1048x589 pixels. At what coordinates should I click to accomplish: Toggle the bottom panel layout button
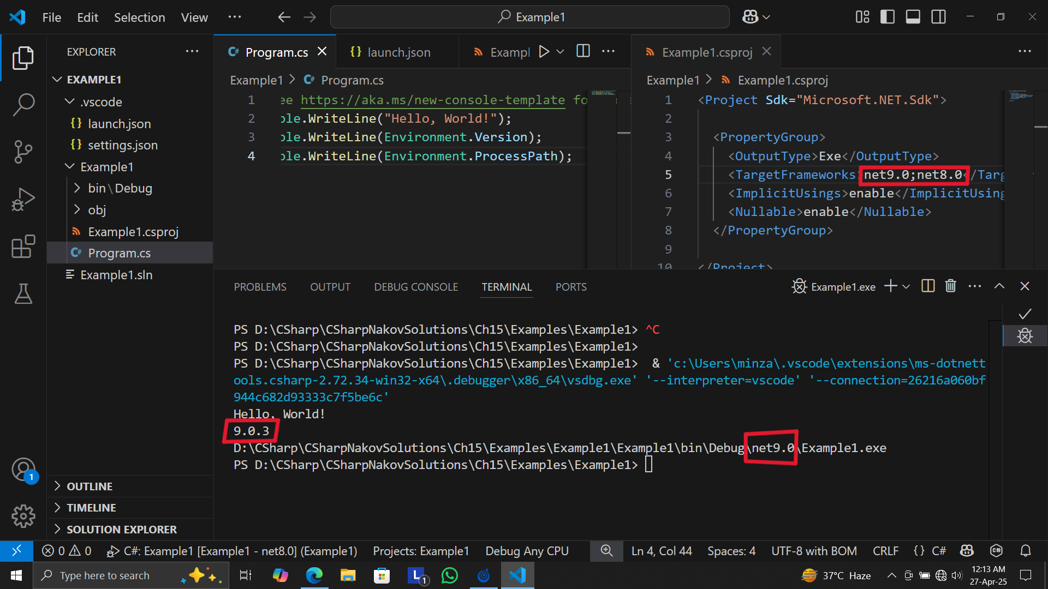pos(913,17)
